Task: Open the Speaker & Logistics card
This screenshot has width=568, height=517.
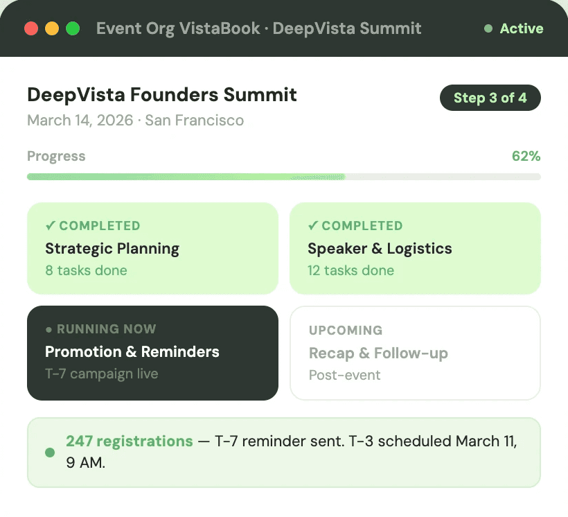Action: (x=415, y=248)
